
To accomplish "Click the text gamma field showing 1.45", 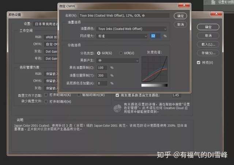I will tap(176, 95).
